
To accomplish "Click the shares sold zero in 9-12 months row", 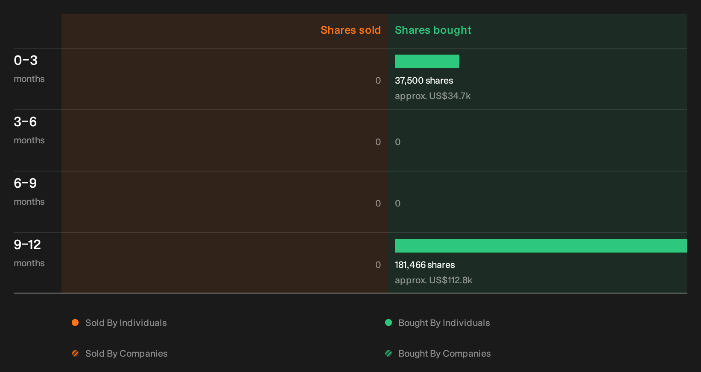I will (378, 265).
